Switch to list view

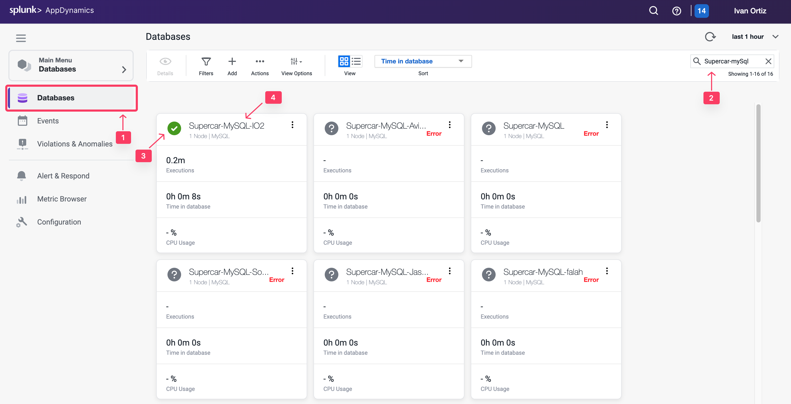pyautogui.click(x=356, y=61)
